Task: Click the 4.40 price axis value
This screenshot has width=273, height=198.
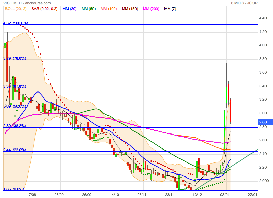Action: tap(262, 18)
